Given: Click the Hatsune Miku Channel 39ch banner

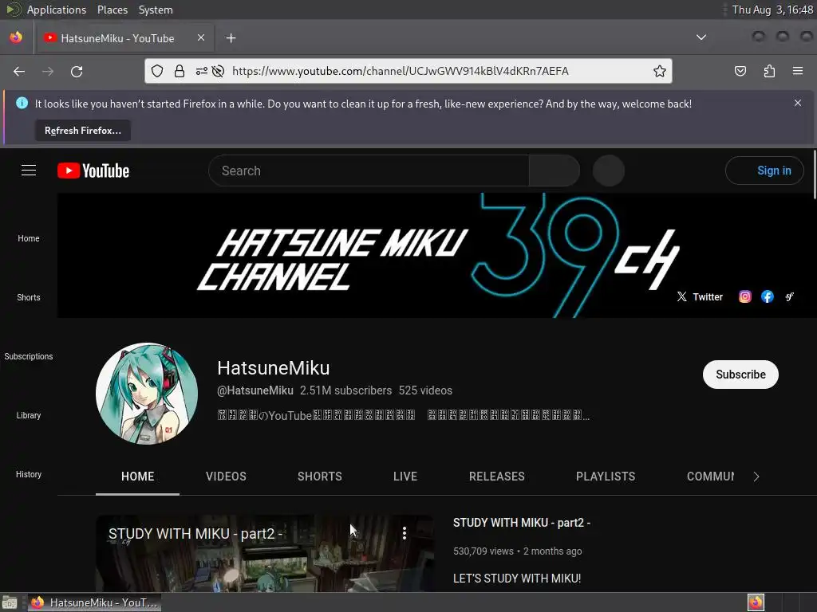Looking at the screenshot, I should [436, 256].
